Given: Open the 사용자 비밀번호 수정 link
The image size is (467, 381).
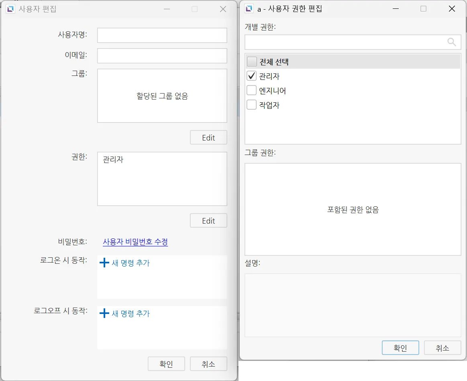Looking at the screenshot, I should point(135,242).
